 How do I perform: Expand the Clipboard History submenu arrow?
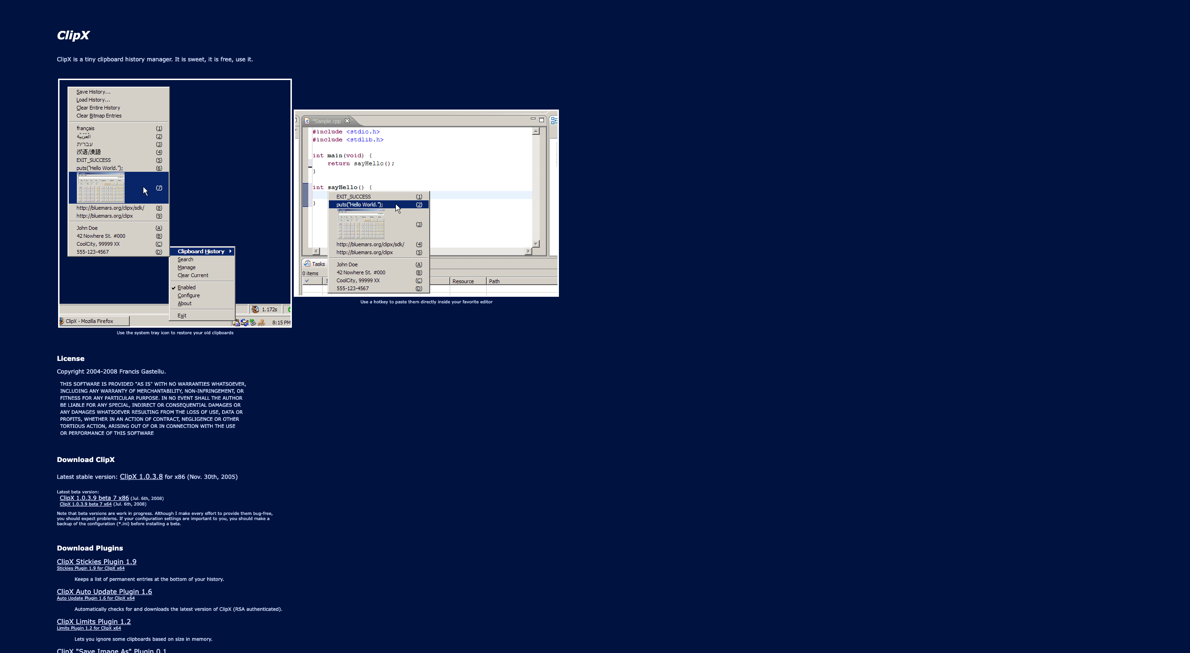pyautogui.click(x=231, y=251)
